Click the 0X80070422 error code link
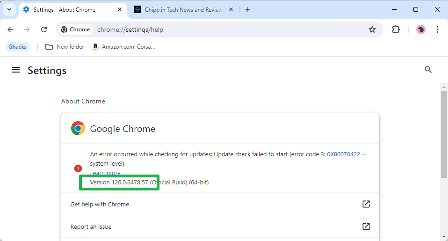Viewport: 448px width, 241px height. [343, 154]
